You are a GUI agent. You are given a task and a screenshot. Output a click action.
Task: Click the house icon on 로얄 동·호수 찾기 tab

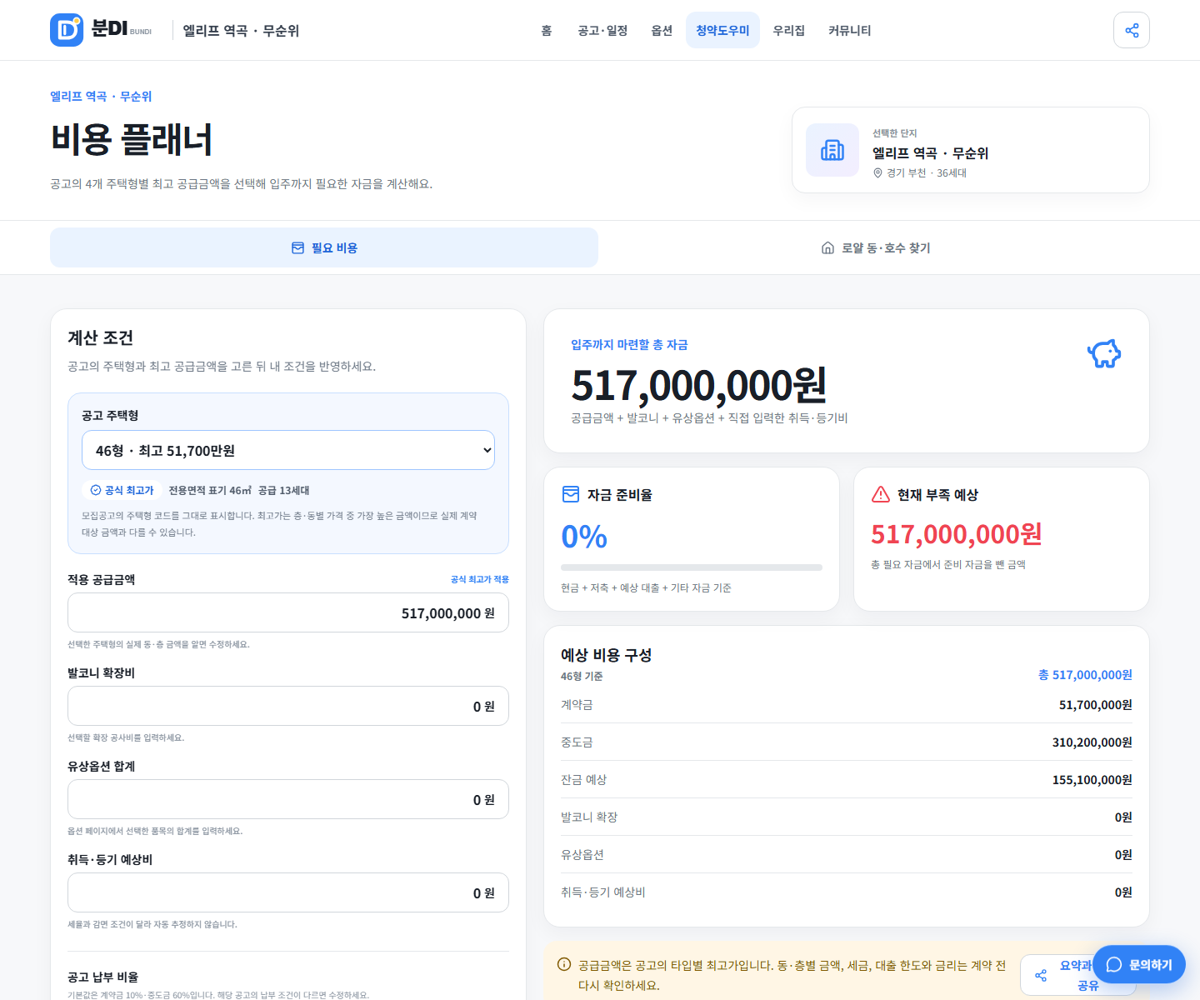point(827,248)
